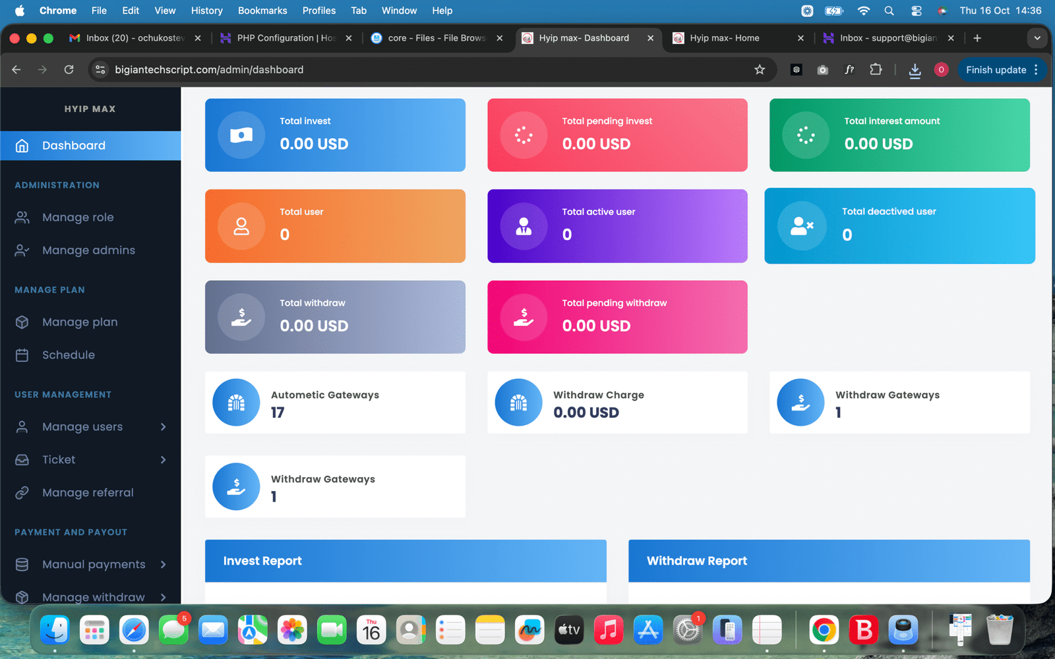
Task: Switch to the Hyip max- Home tab
Action: point(724,38)
